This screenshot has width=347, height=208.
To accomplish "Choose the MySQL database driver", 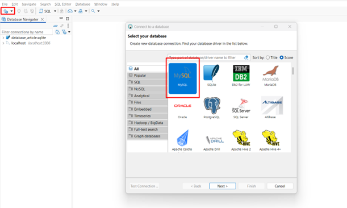I will coord(182,78).
